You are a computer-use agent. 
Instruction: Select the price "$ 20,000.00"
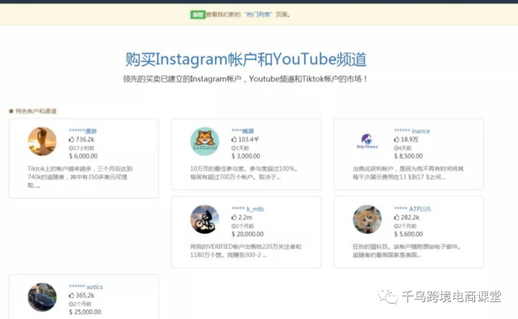click(247, 234)
